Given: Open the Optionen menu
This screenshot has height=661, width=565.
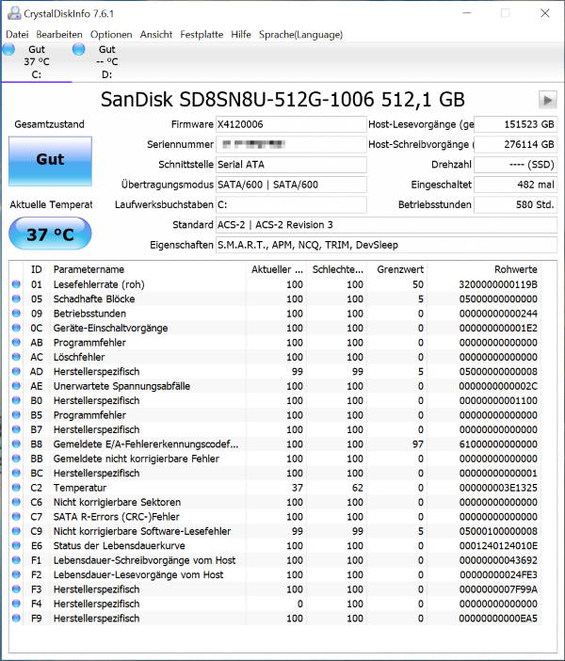Looking at the screenshot, I should coord(111,35).
